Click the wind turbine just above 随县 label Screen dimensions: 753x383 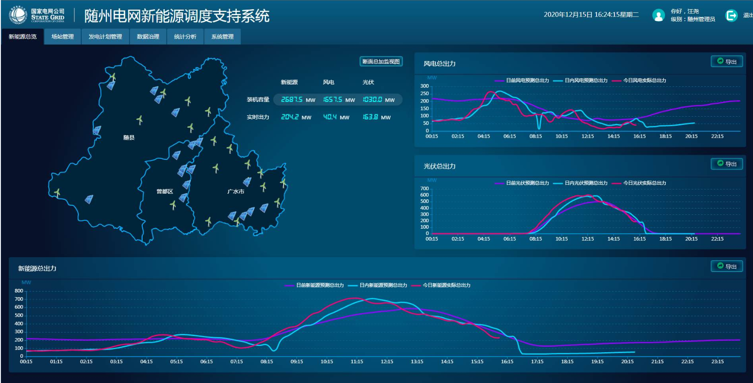139,120
